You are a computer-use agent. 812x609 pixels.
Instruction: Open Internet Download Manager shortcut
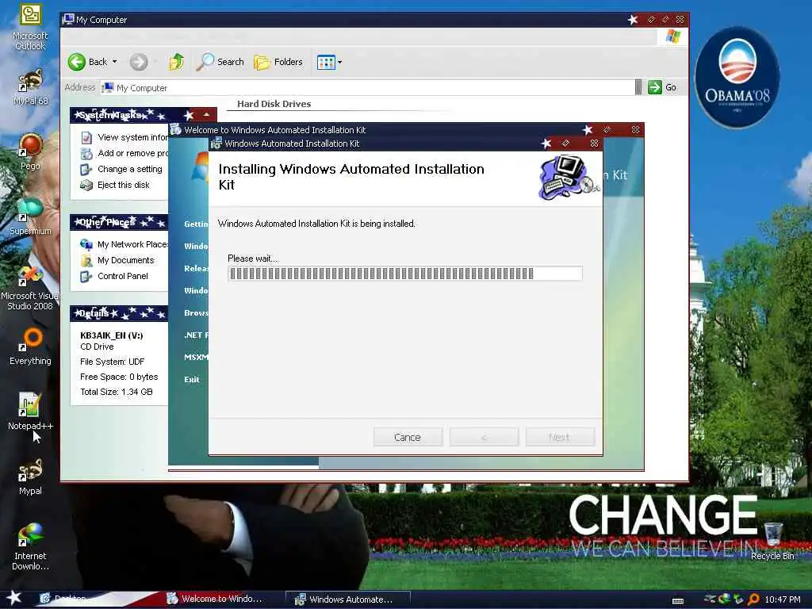[30, 547]
